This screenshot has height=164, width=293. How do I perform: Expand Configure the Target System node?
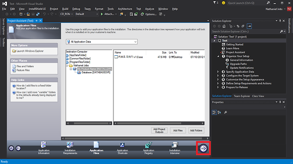[x=218, y=76]
